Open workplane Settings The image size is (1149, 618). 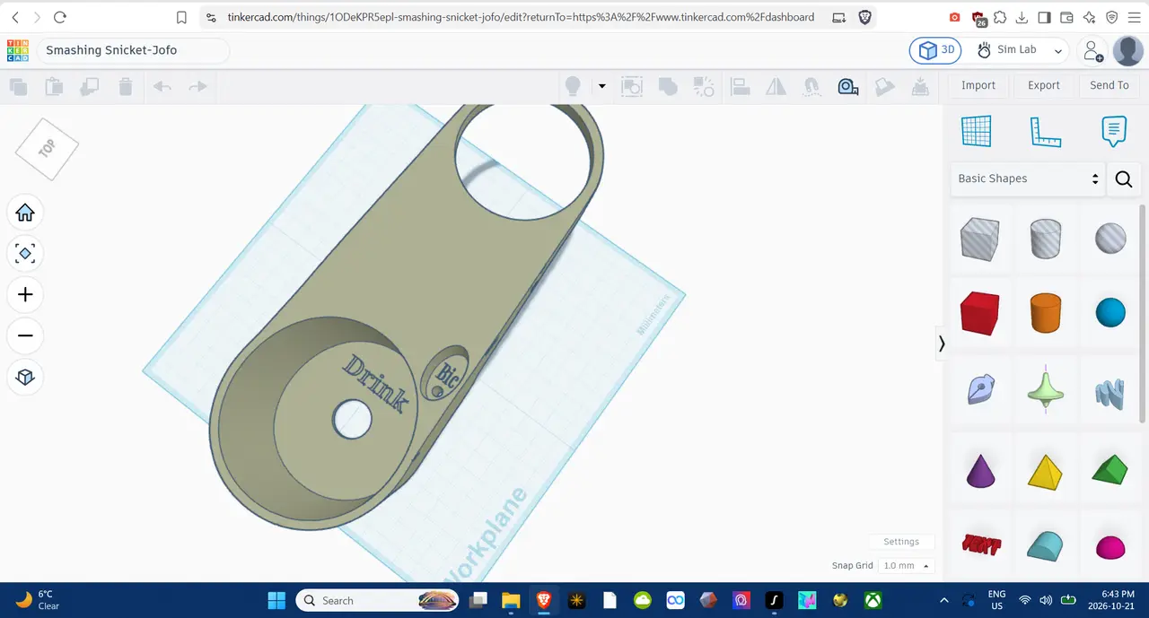(x=901, y=542)
